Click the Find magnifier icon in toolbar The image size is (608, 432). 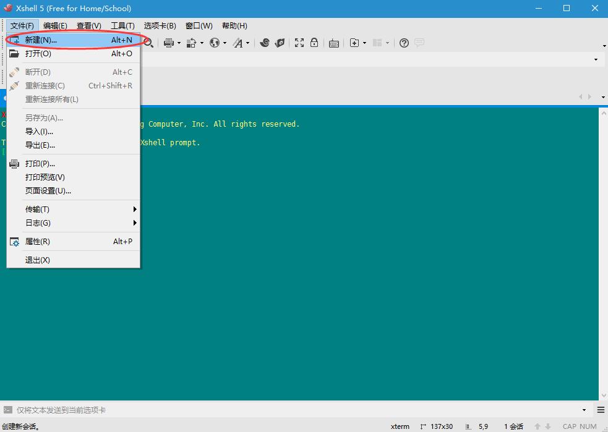coord(148,43)
